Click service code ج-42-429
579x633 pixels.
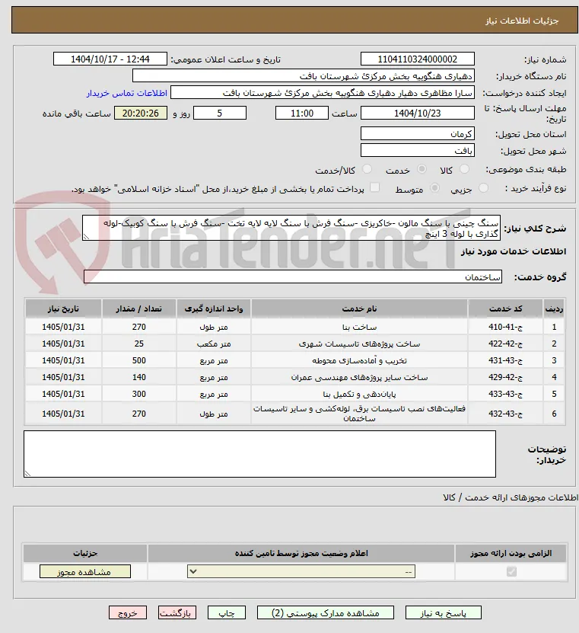[x=505, y=377]
